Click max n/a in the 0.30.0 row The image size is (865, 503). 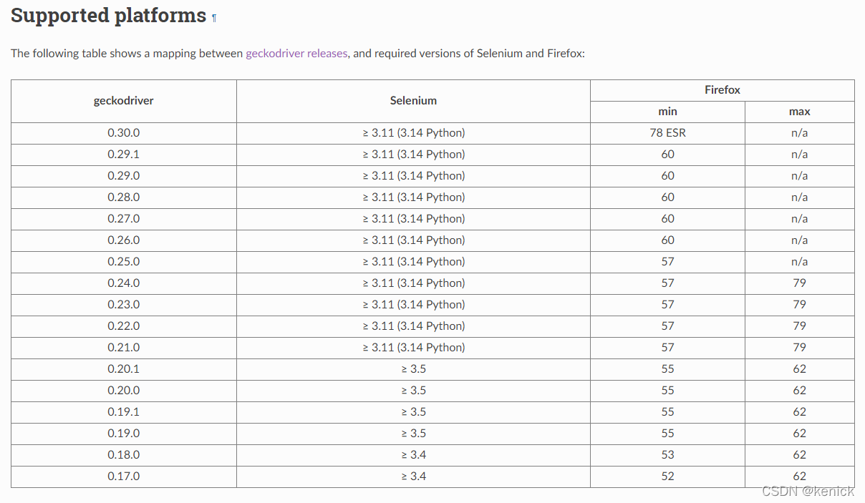coord(800,133)
